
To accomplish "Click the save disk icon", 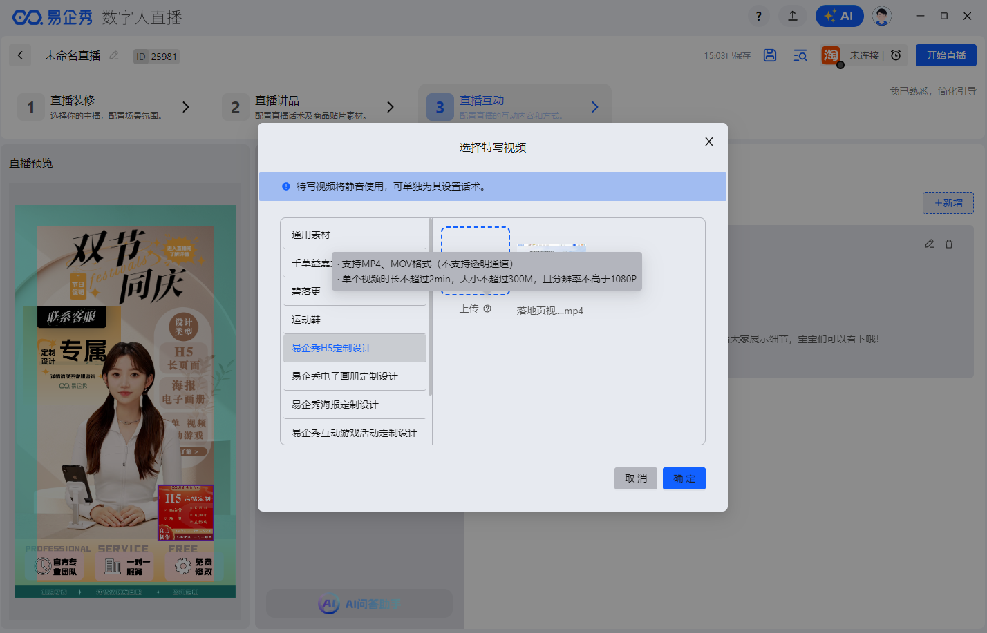I will [x=770, y=55].
